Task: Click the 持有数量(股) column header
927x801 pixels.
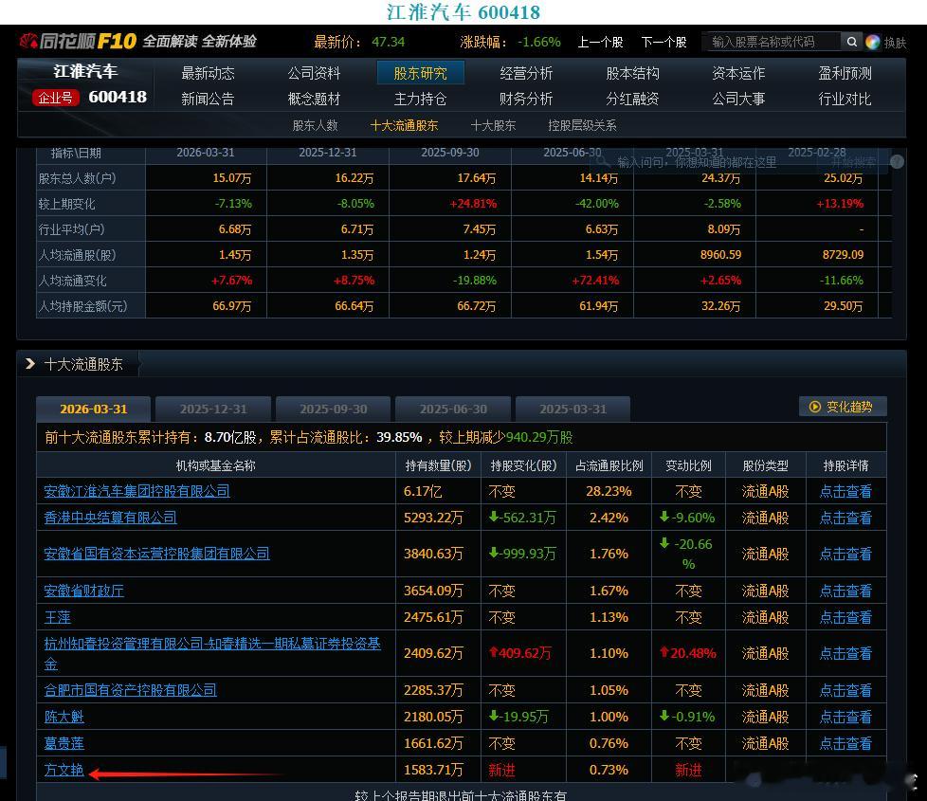Action: [438, 465]
